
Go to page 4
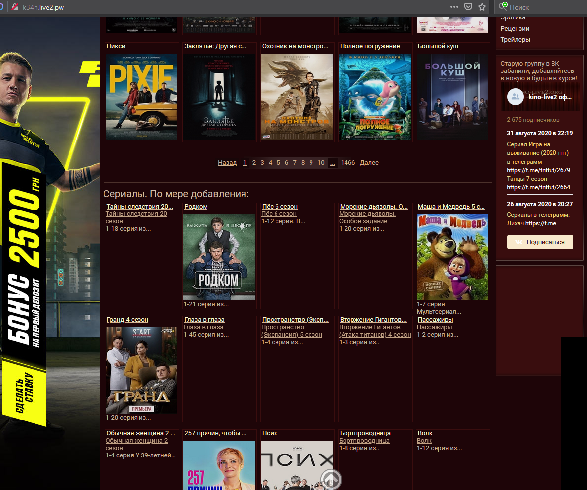tap(270, 163)
